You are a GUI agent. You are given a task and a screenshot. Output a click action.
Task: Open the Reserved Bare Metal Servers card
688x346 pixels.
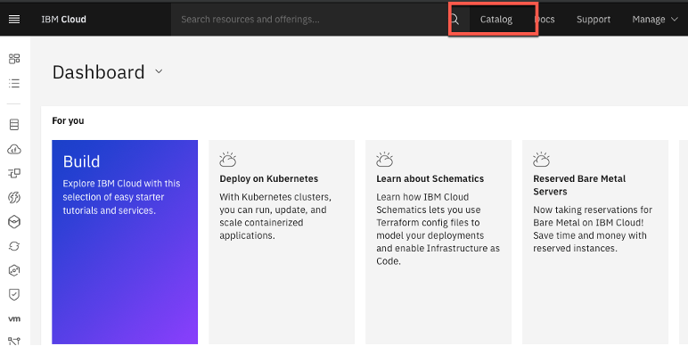pos(595,242)
